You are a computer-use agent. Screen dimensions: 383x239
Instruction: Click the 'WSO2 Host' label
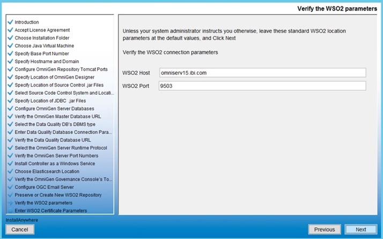point(136,73)
